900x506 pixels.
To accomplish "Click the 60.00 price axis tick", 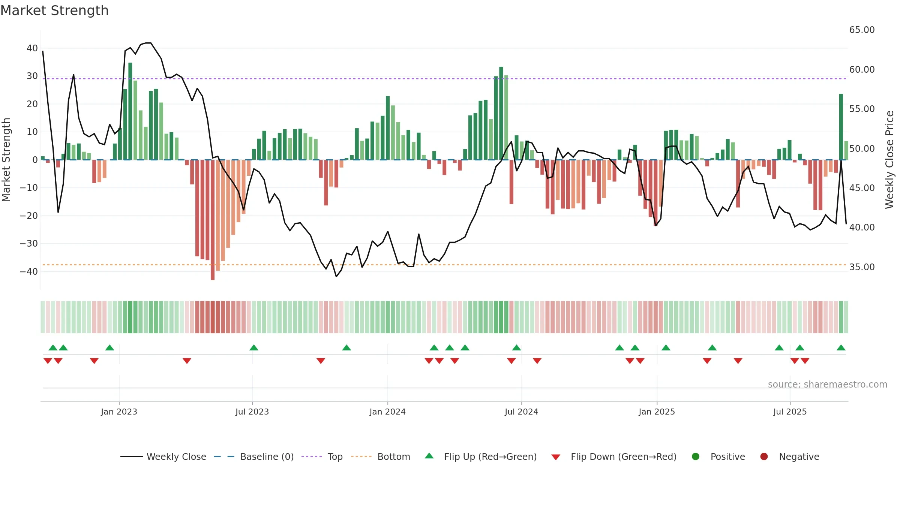I will pos(862,69).
